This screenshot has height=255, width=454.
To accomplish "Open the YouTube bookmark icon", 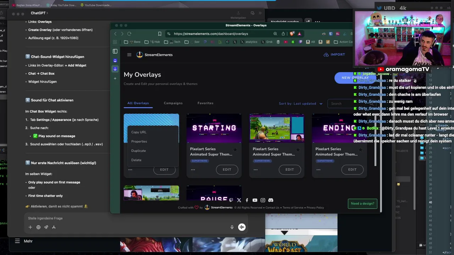I will [286, 42].
